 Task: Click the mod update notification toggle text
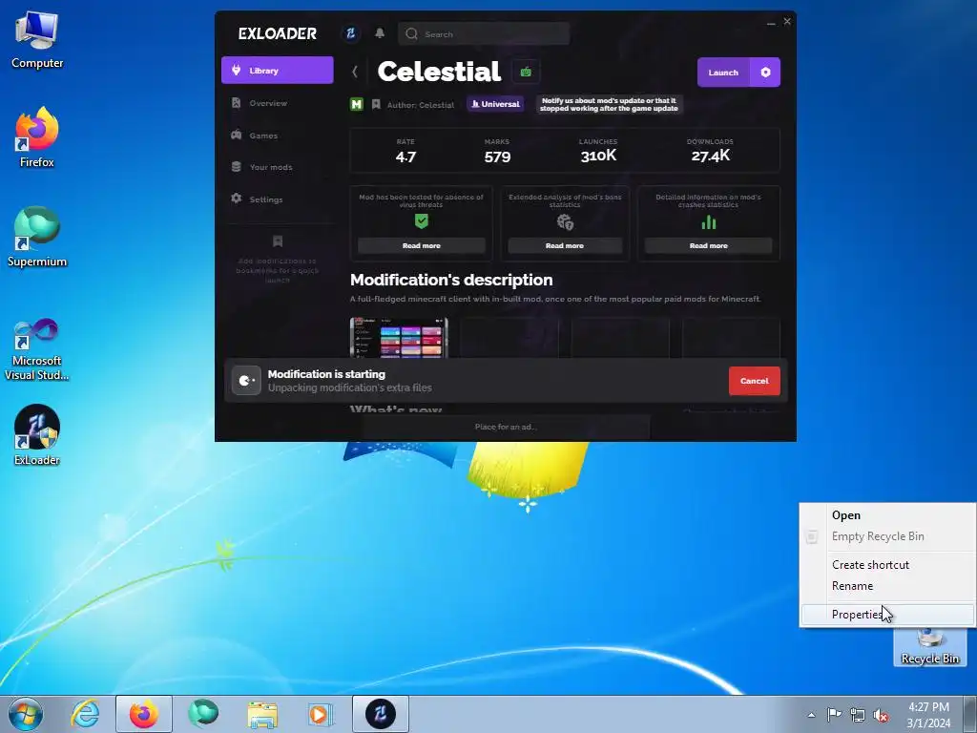pyautogui.click(x=609, y=104)
